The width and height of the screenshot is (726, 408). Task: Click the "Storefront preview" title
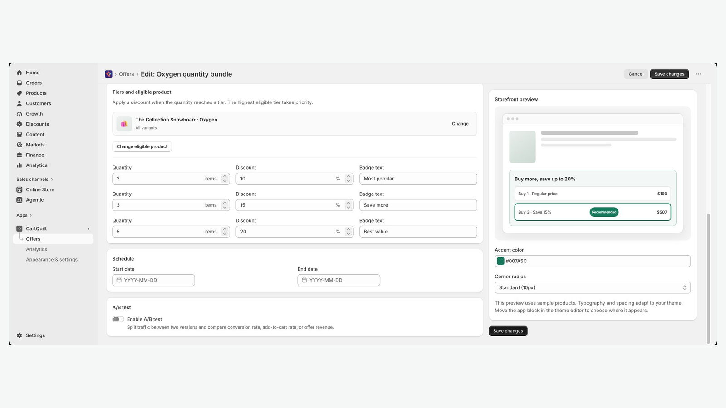coord(516,99)
